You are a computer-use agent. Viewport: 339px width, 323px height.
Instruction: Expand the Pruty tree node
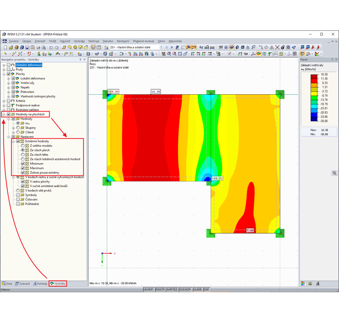click(x=4, y=70)
